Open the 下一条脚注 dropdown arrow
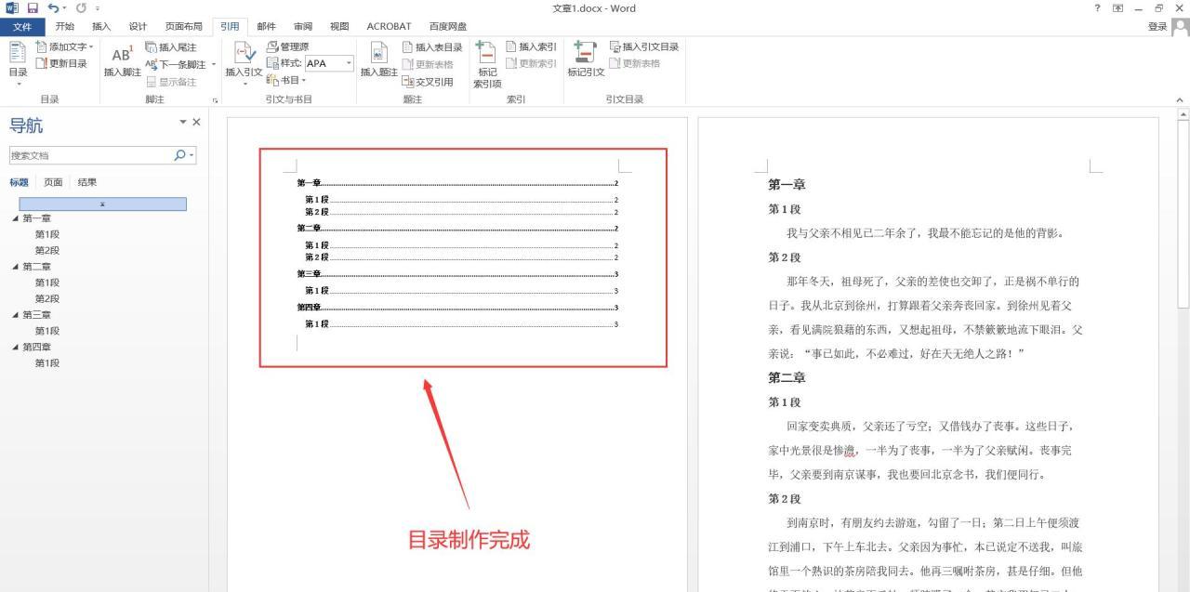 213,64
